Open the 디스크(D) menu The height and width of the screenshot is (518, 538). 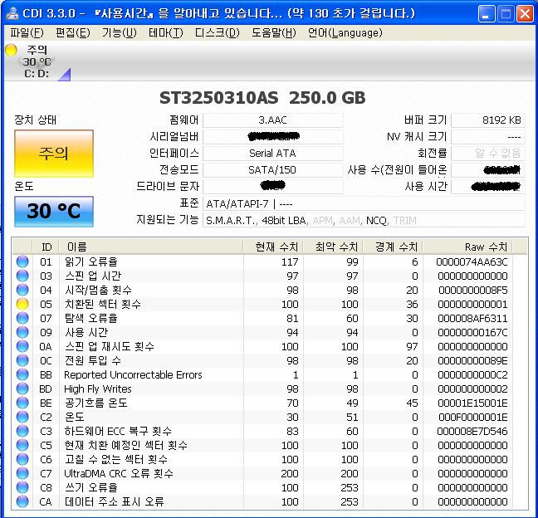pos(217,33)
